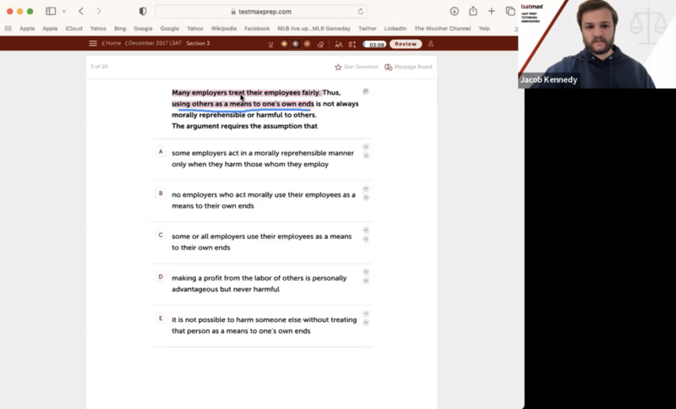Screen dimensions: 676x409
Task: Choose the first highlighter color
Action: click(284, 44)
